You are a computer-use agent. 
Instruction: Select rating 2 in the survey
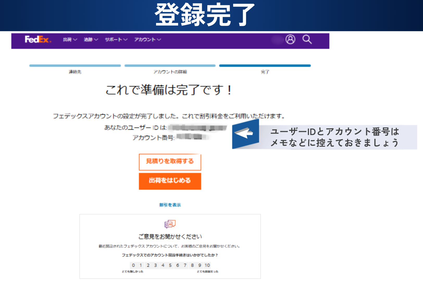pyautogui.click(x=148, y=265)
